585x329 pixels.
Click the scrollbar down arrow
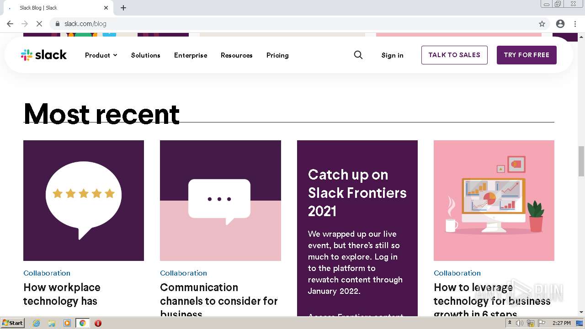pyautogui.click(x=581, y=313)
